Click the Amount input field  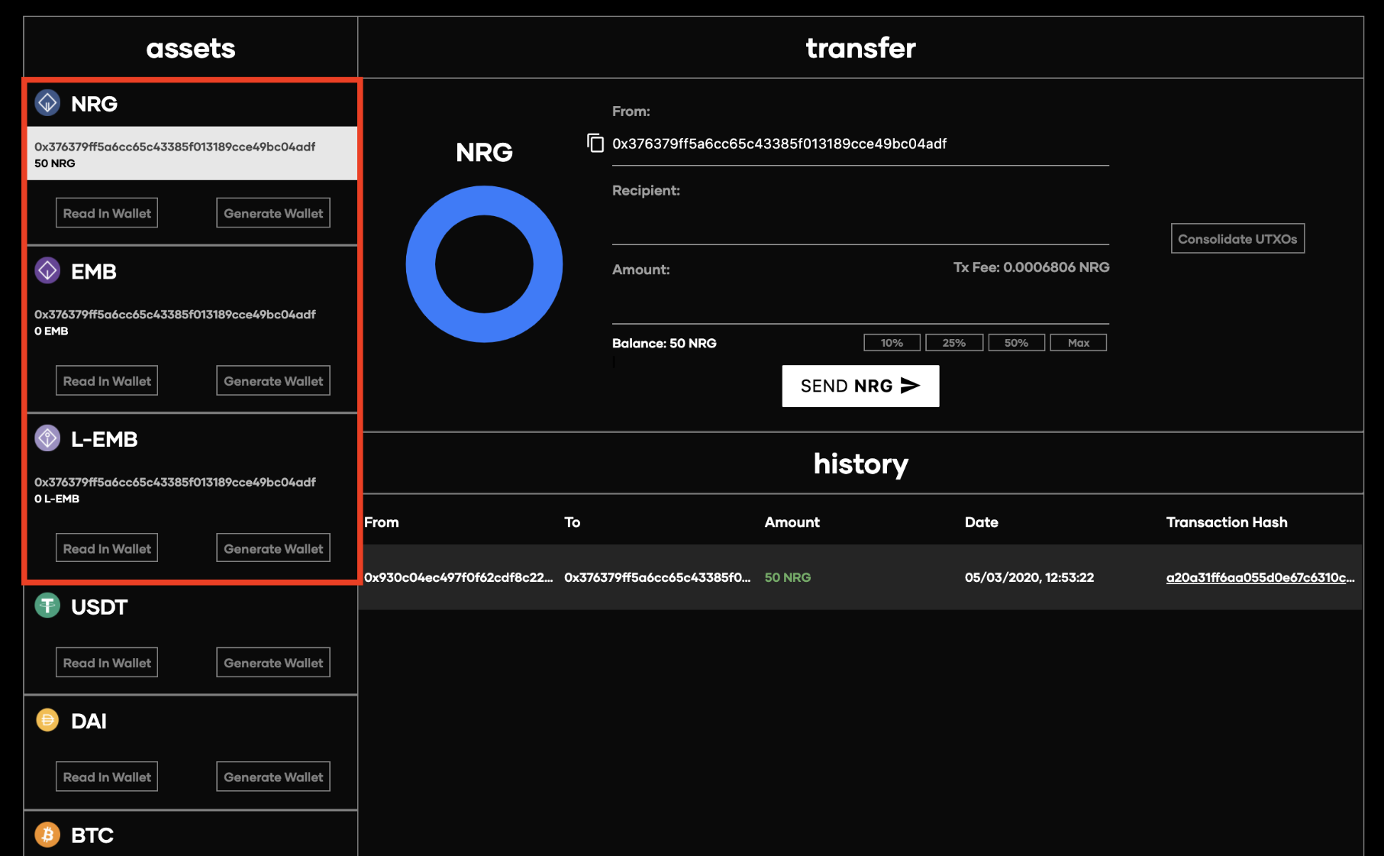pos(860,305)
